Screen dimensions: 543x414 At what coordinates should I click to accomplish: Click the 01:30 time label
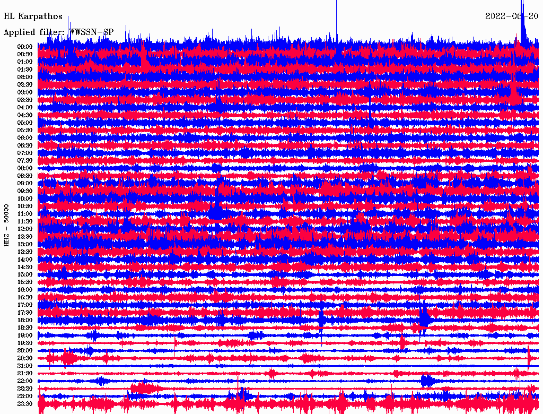[x=25, y=70]
